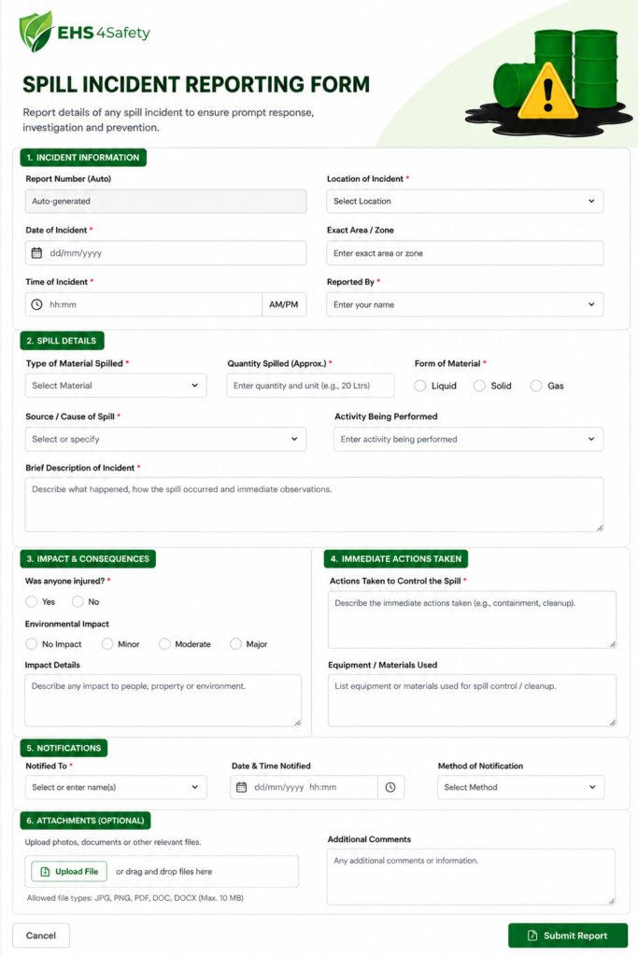638x956 pixels.
Task: Open the Select Location dropdown
Action: 465,201
